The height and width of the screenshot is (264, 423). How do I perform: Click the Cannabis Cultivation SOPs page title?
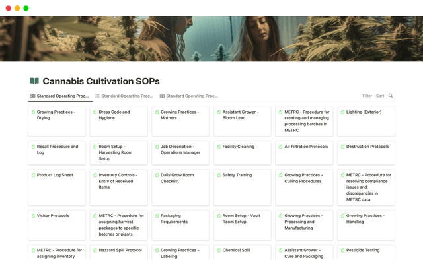(100, 81)
